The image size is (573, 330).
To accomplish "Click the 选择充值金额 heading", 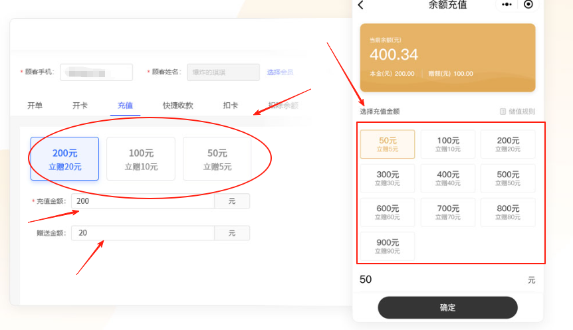I will 380,112.
